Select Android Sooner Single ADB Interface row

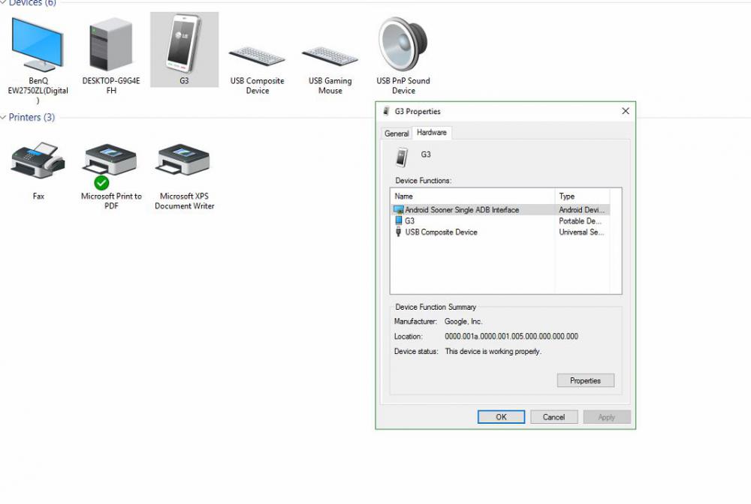click(x=462, y=210)
